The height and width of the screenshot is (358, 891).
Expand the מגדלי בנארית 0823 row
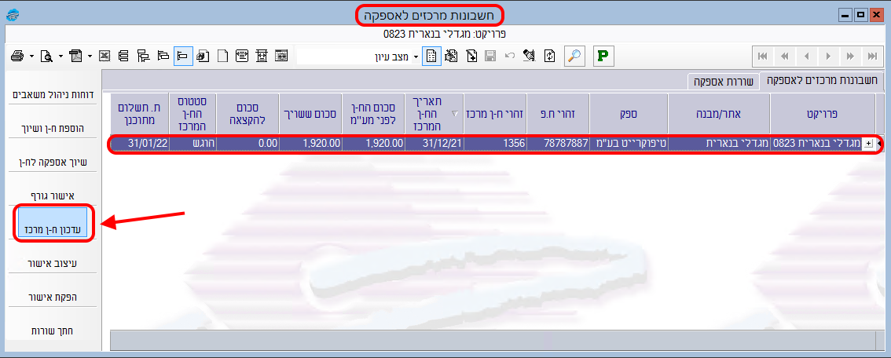[x=867, y=144]
